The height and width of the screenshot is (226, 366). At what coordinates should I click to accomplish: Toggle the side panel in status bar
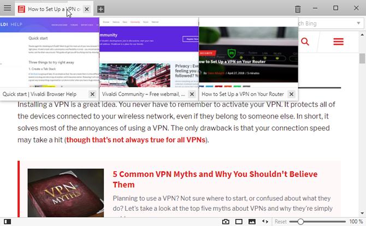pos(8,222)
